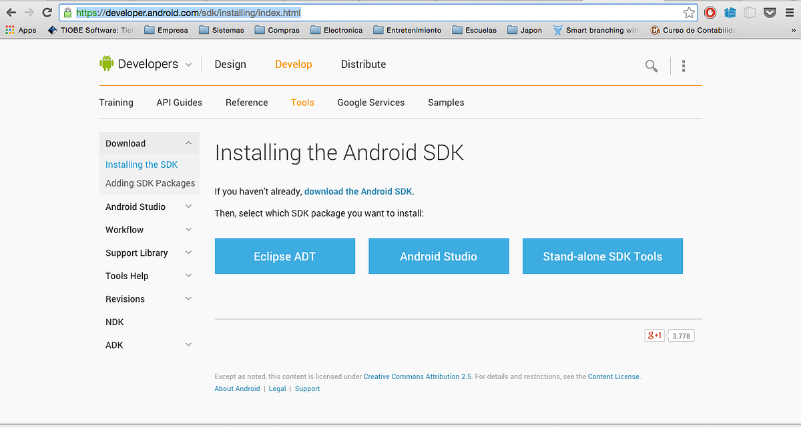The width and height of the screenshot is (801, 427).
Task: Click the AdBlock stop-sign extension icon
Action: 710,12
